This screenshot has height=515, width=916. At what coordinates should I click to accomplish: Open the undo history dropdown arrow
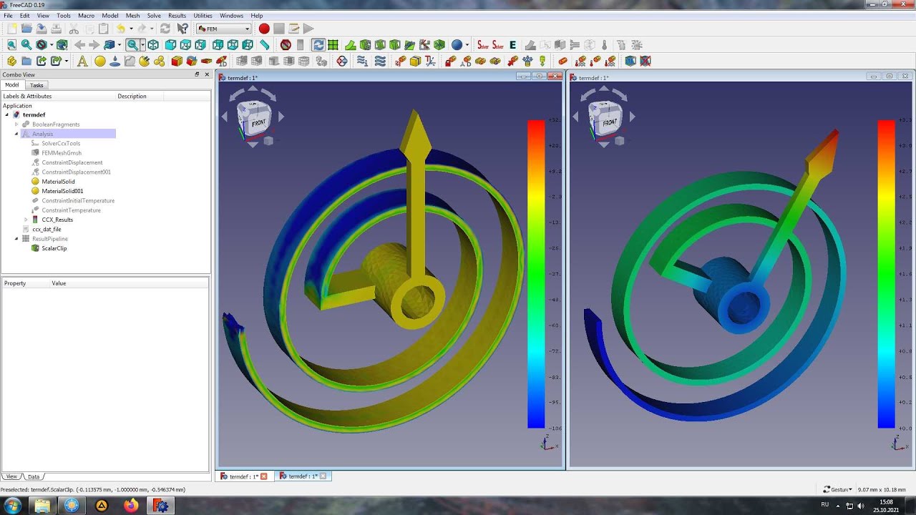click(131, 29)
